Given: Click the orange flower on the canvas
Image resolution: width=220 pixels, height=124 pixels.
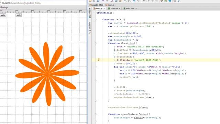Looking at the screenshot, I should click(x=47, y=74).
